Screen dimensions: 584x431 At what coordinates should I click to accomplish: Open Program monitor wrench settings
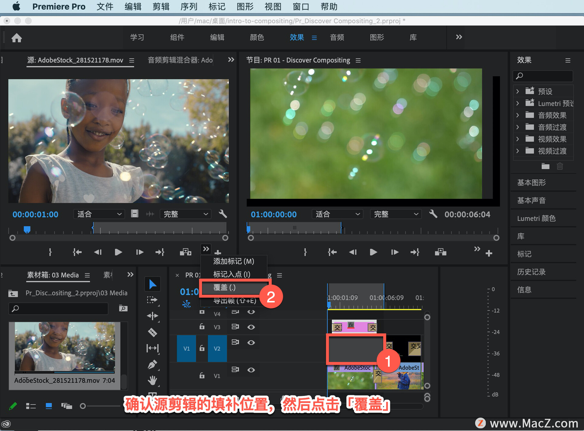pos(433,214)
